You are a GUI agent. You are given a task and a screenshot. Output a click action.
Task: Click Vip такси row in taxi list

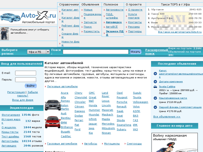pyautogui.click(x=175, y=9)
